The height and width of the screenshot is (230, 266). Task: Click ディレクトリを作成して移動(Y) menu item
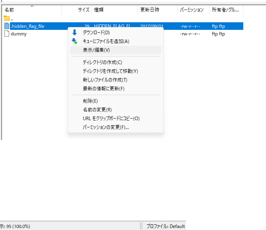point(110,71)
